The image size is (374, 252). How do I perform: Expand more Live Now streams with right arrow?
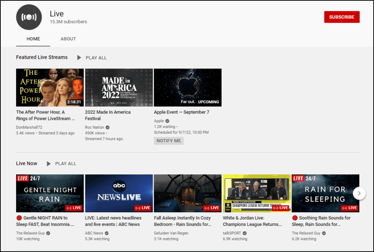pos(359,194)
